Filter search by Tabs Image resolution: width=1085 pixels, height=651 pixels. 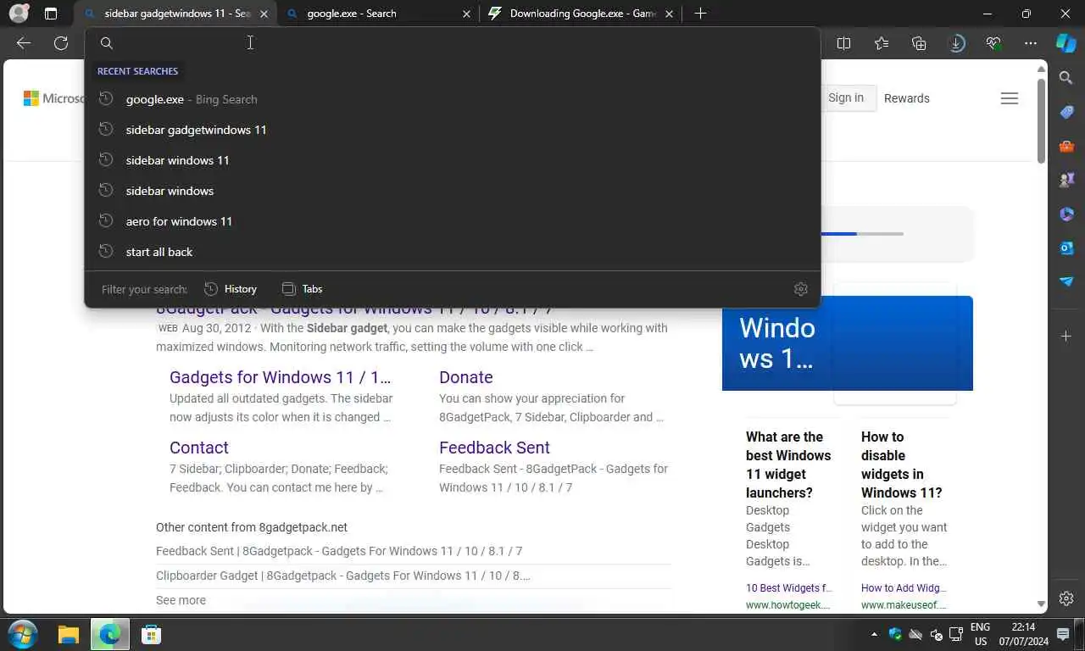click(302, 289)
